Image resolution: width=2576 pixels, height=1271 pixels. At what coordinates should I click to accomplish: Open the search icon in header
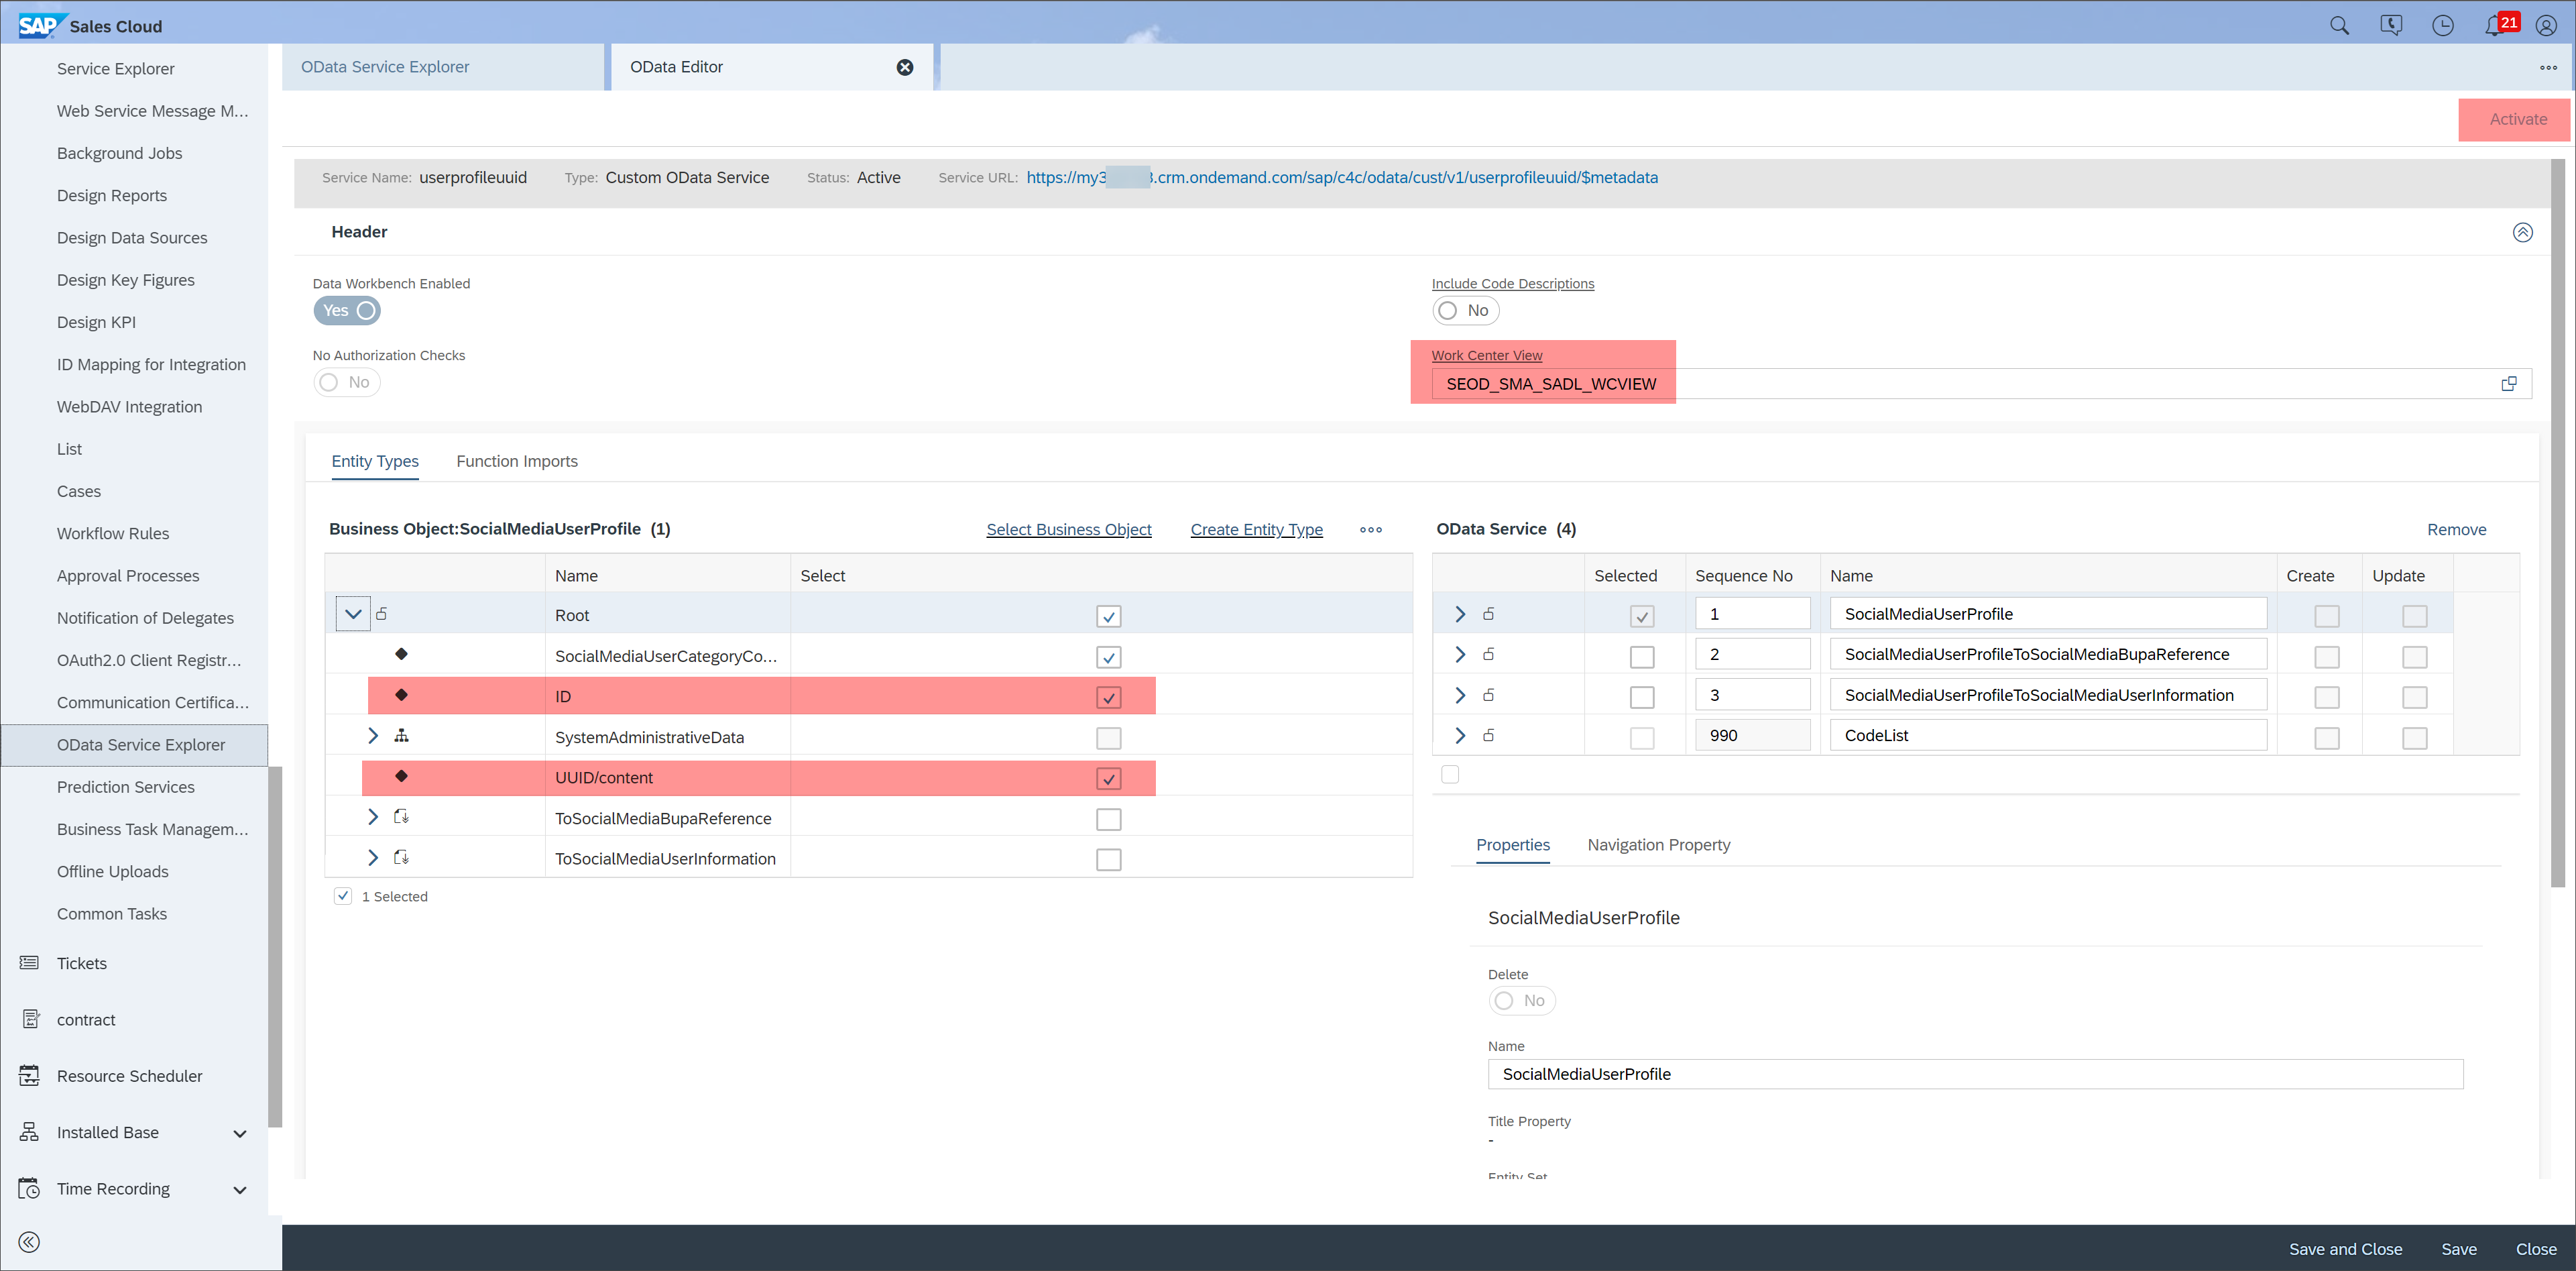2339,26
